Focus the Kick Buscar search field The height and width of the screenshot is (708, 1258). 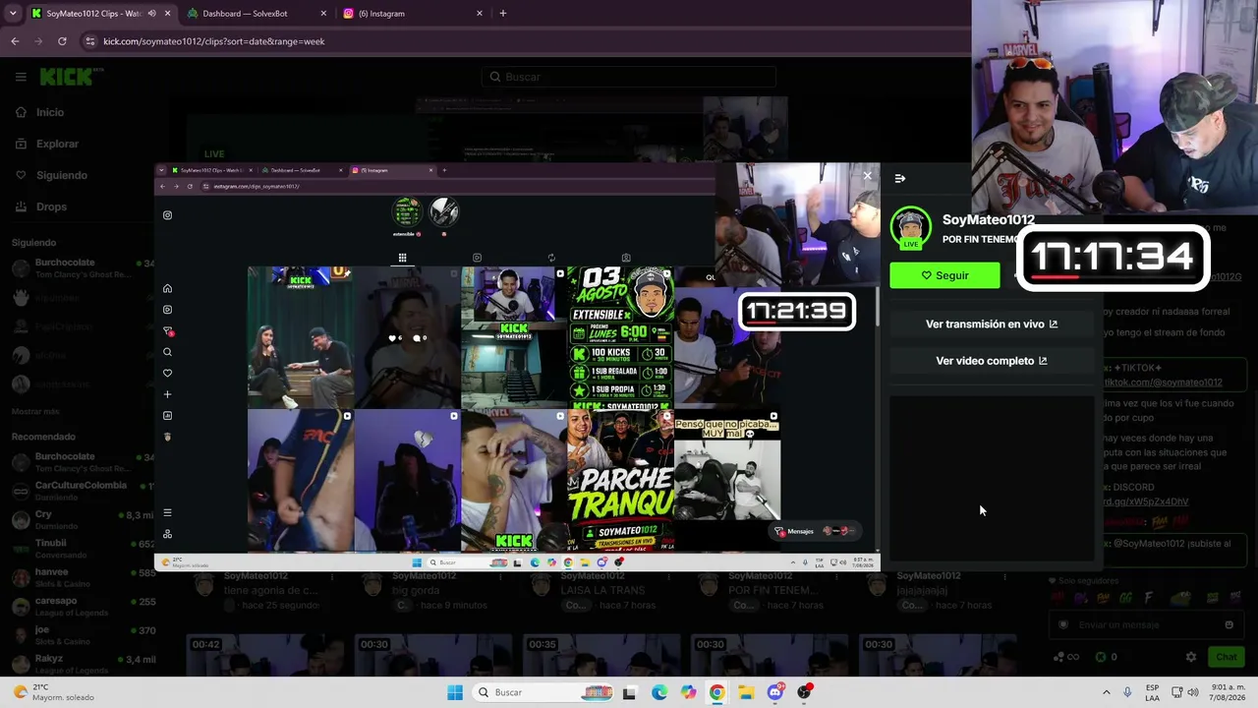click(x=629, y=77)
